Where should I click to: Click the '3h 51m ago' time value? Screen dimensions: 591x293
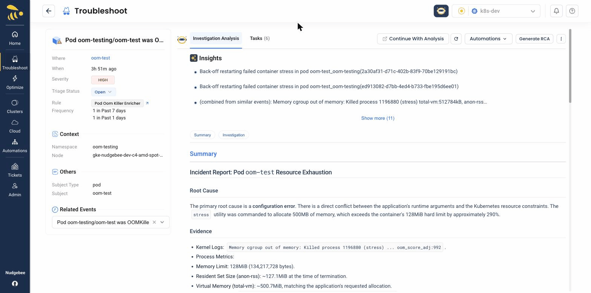(104, 69)
